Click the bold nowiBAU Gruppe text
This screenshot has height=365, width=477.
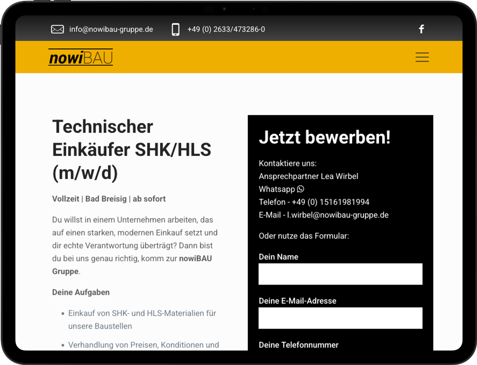click(x=132, y=265)
